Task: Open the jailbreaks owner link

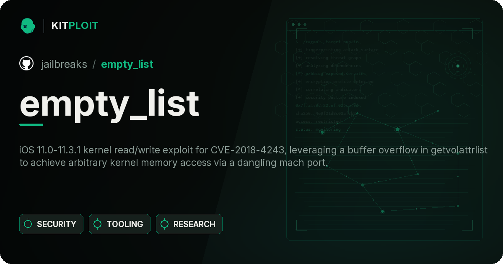Action: [x=64, y=64]
